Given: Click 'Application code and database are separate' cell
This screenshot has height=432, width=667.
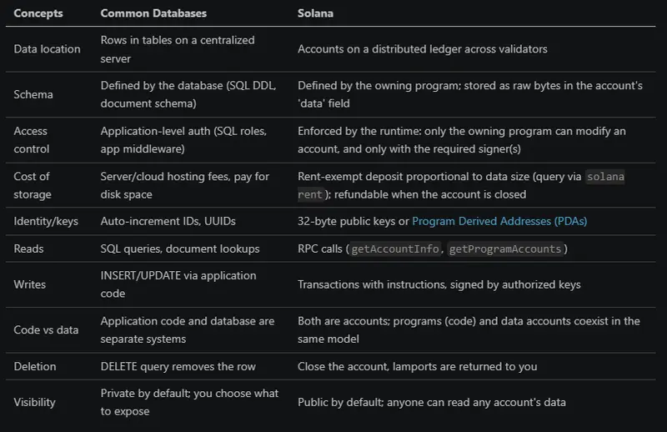Looking at the screenshot, I should pyautogui.click(x=188, y=330).
